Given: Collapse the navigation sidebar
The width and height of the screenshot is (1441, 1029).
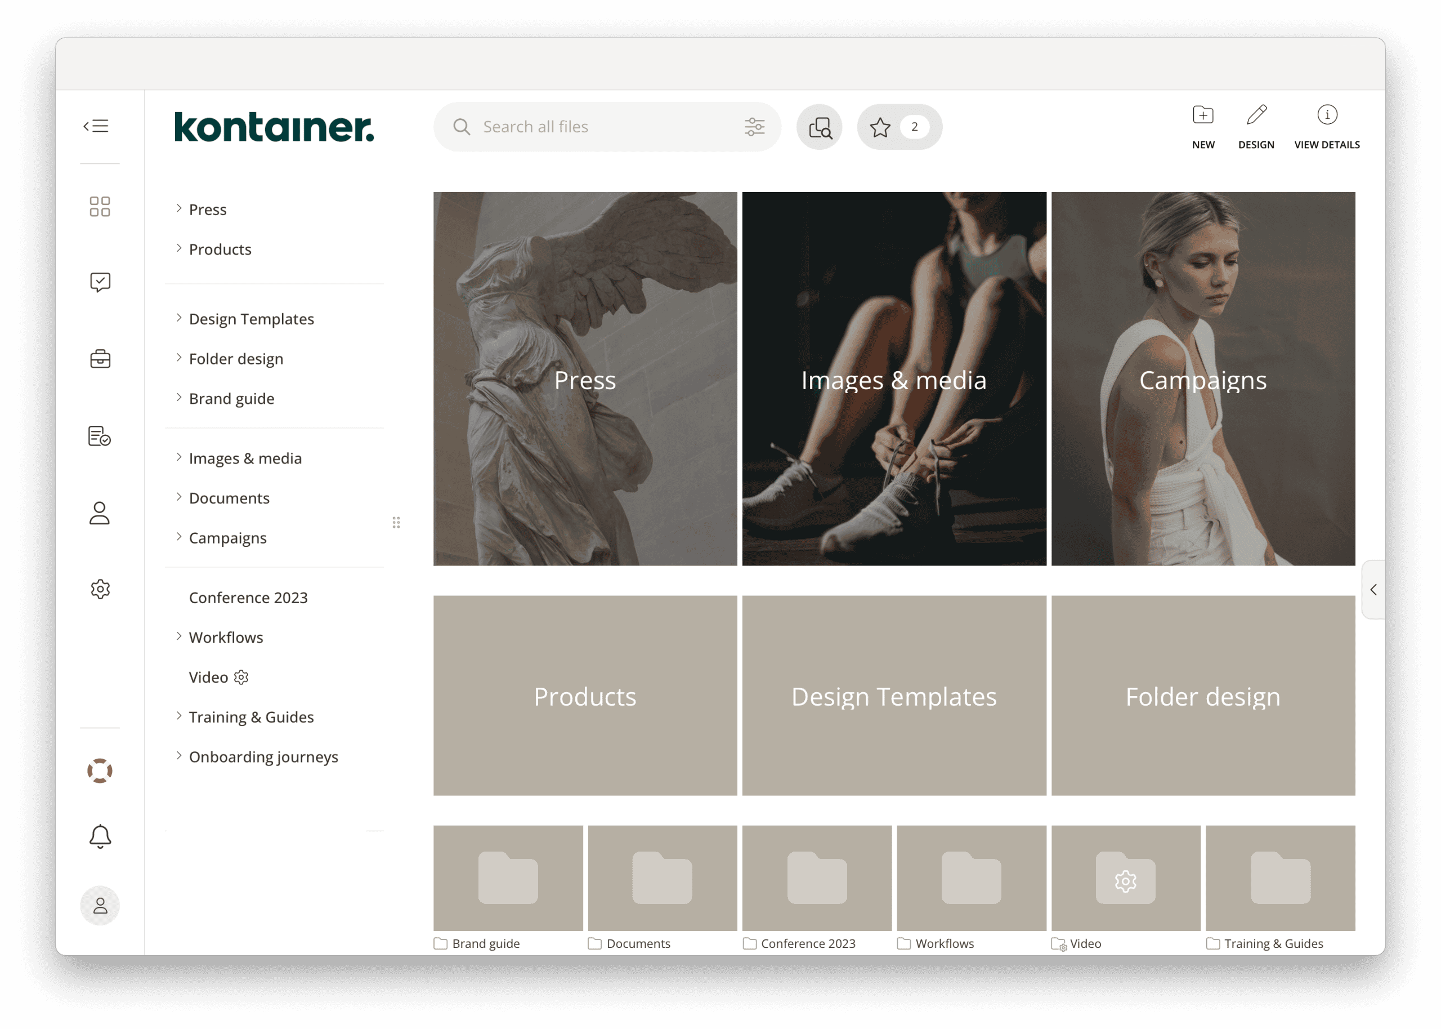Looking at the screenshot, I should click(x=97, y=126).
